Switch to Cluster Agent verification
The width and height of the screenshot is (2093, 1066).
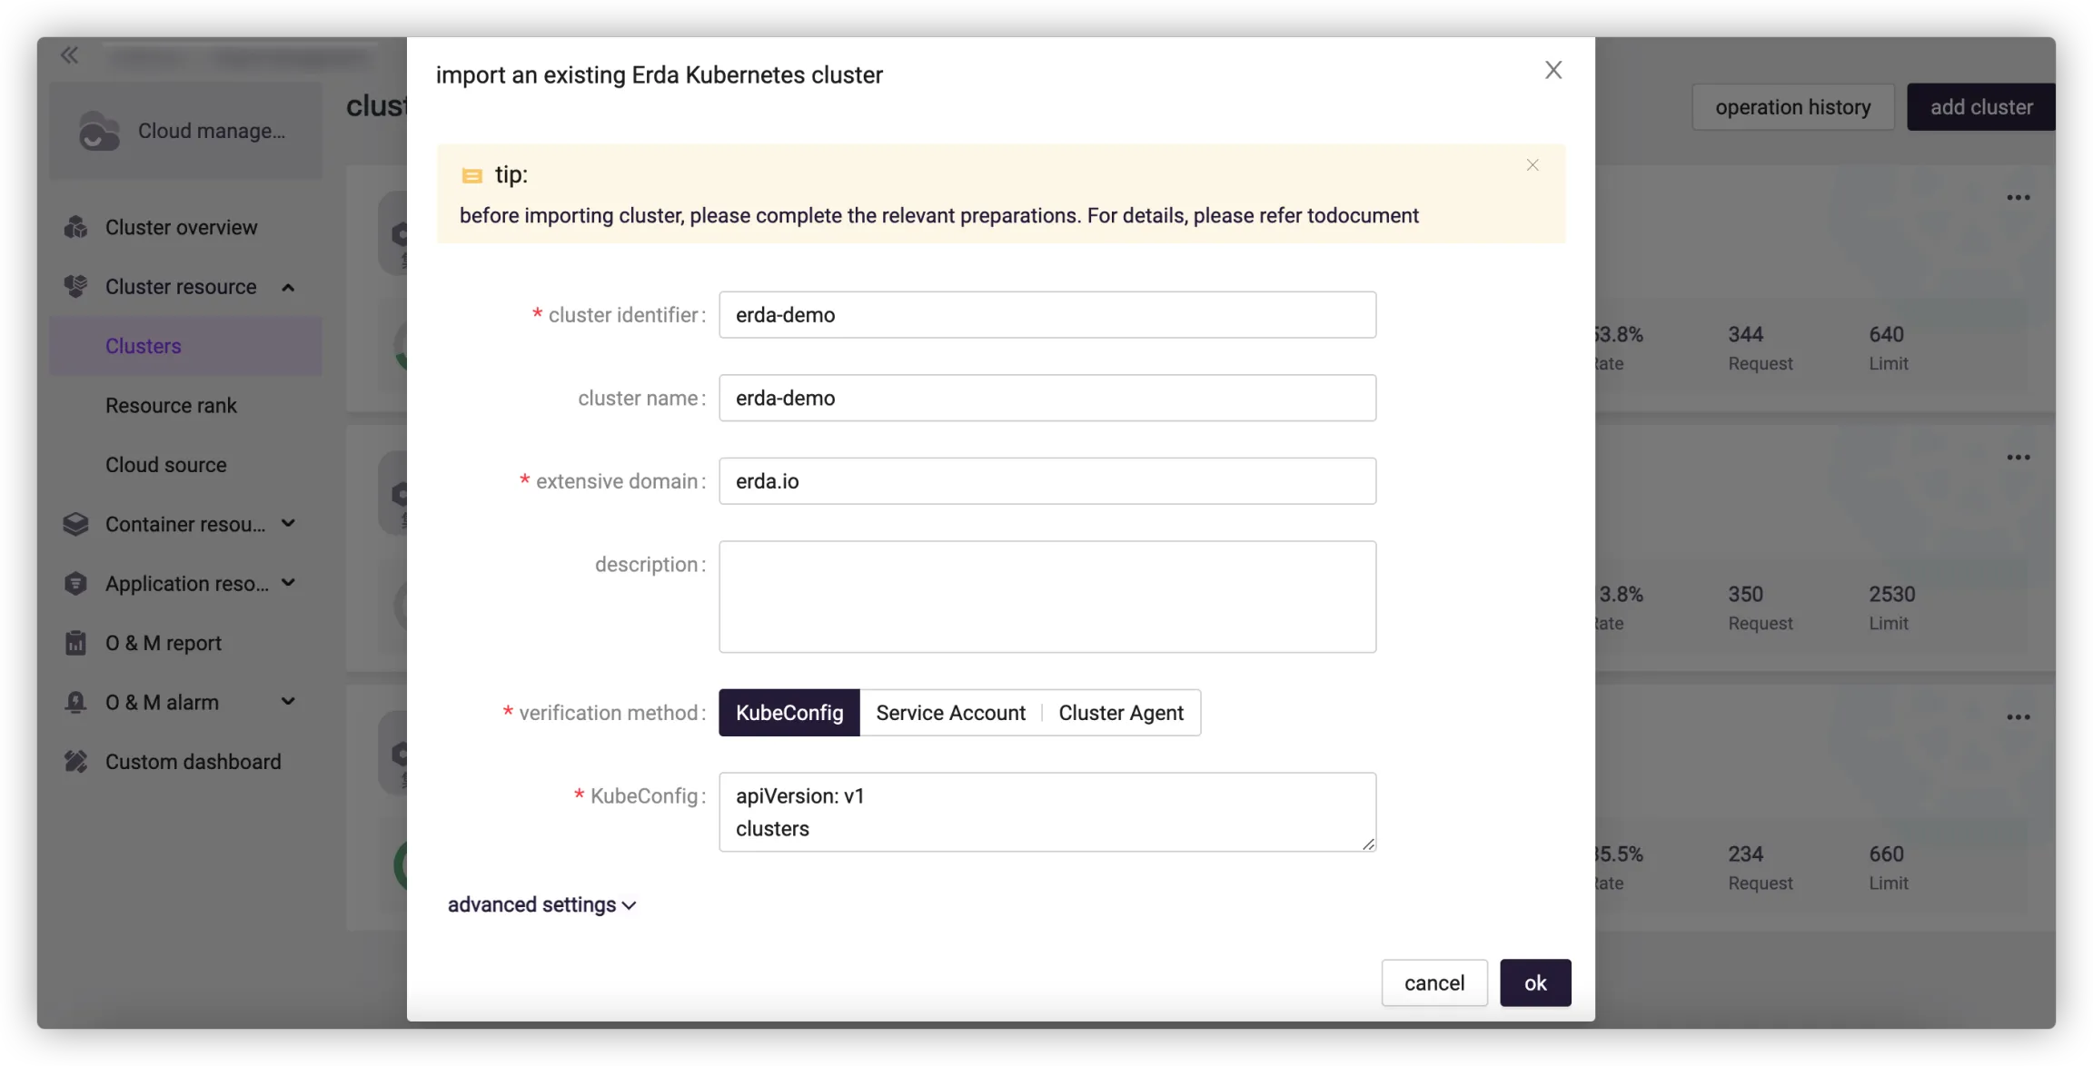[1120, 713]
